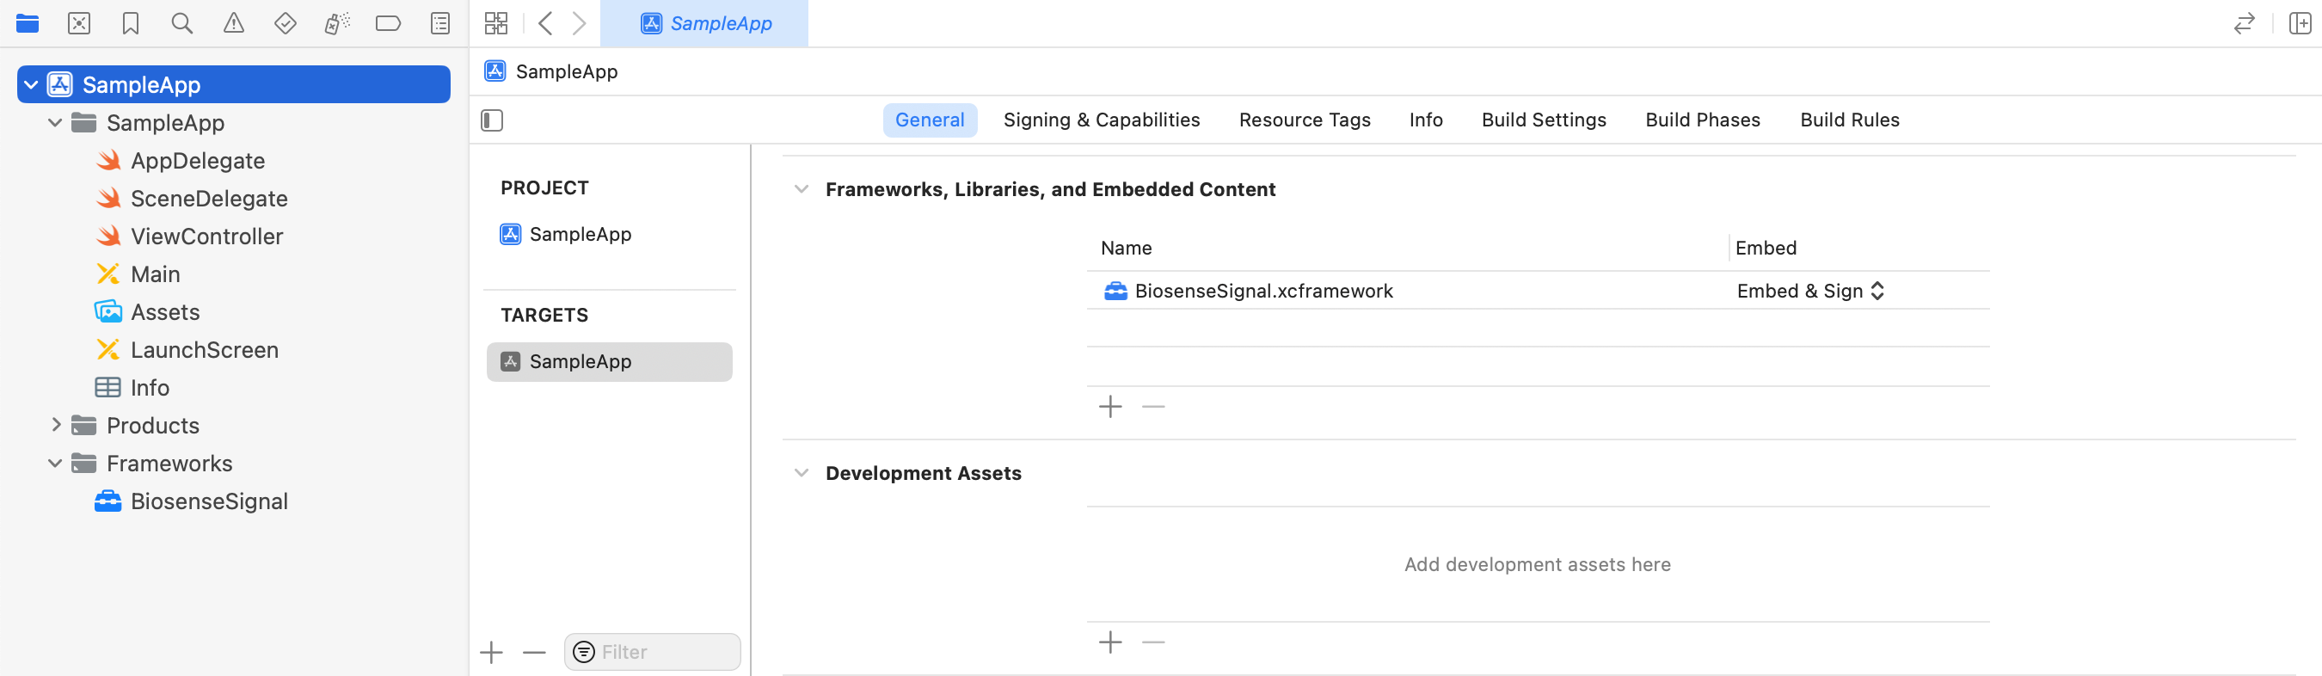The image size is (2322, 676).
Task: Open the LaunchScreen storyboard
Action: tap(205, 350)
